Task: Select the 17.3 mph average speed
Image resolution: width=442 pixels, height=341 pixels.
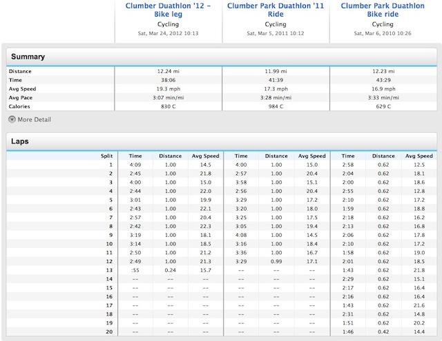Action: pyautogui.click(x=276, y=89)
